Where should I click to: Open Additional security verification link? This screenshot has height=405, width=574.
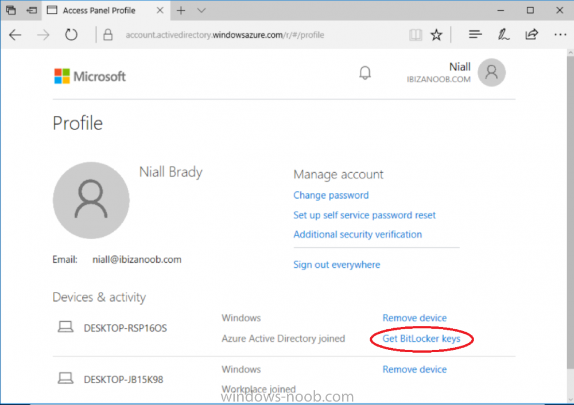pos(358,234)
